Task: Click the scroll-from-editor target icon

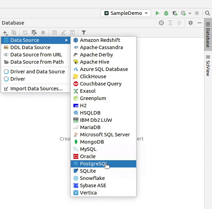Action: point(161,23)
